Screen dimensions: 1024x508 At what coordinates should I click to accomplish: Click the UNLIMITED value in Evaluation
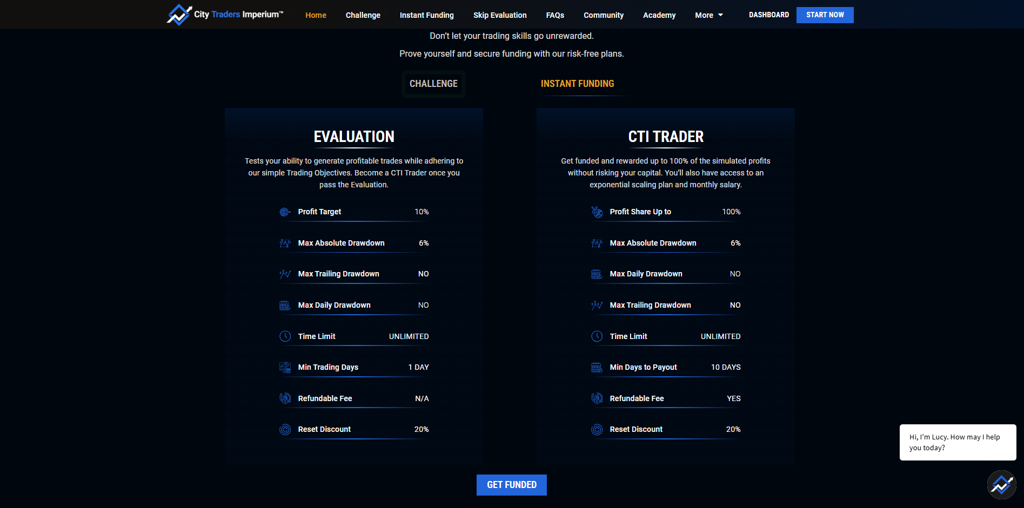point(409,336)
